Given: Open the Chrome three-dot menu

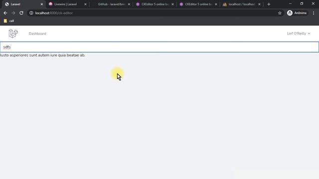Looking at the screenshot, I should click(x=314, y=13).
